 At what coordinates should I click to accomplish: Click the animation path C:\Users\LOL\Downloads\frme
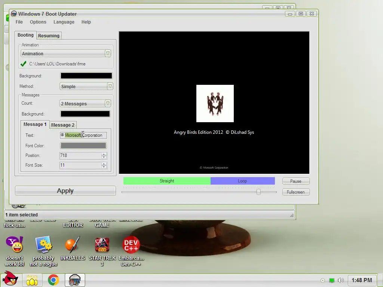(57, 64)
